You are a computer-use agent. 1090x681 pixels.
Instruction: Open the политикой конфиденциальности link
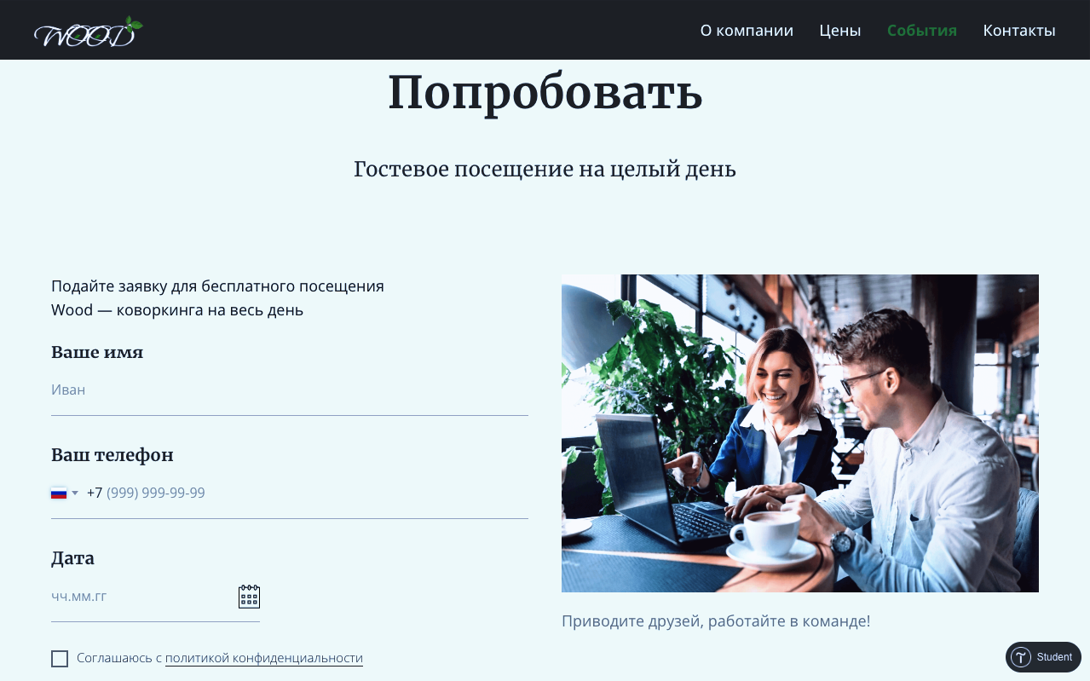click(x=264, y=658)
